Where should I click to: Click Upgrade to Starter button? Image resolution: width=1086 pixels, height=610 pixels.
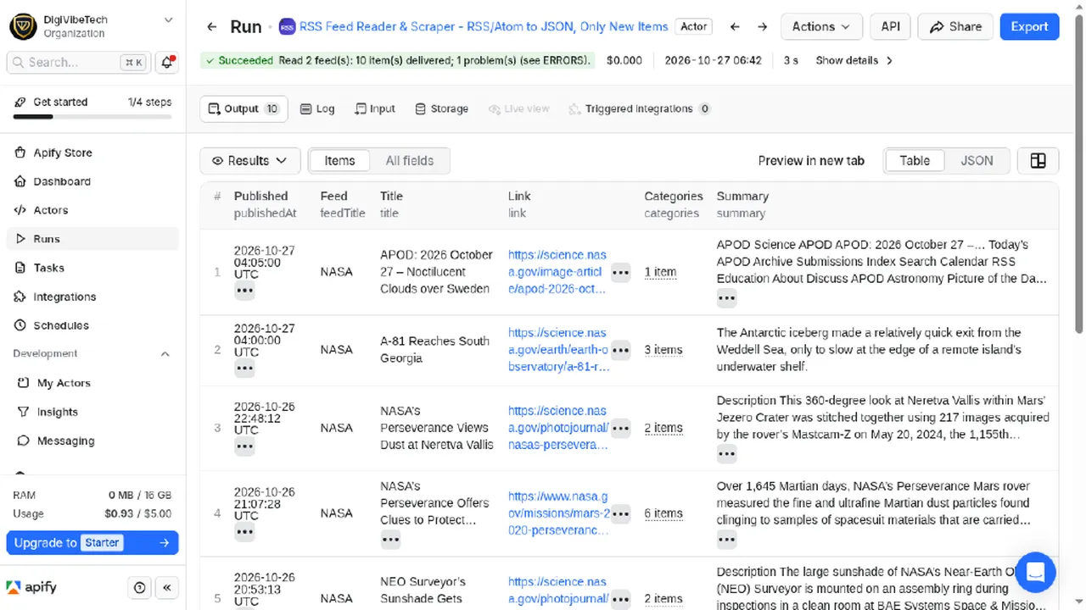pos(92,543)
